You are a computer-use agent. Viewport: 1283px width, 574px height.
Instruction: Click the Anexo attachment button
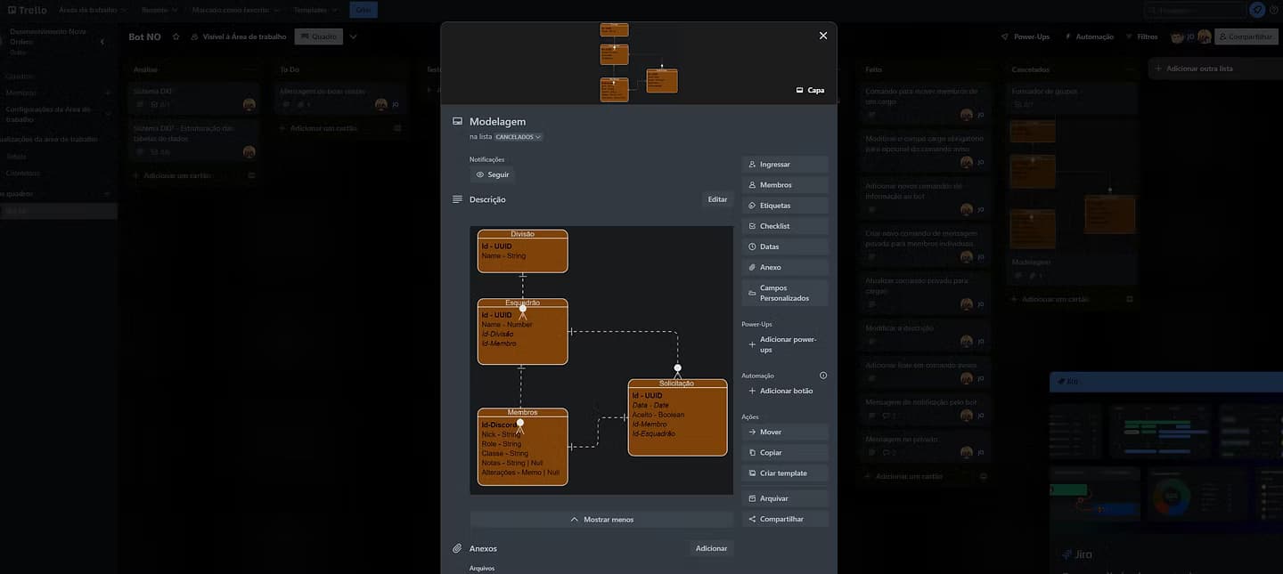click(784, 267)
